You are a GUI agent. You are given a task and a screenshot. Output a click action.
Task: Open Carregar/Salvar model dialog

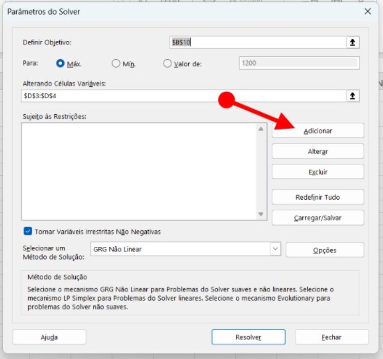[317, 218]
